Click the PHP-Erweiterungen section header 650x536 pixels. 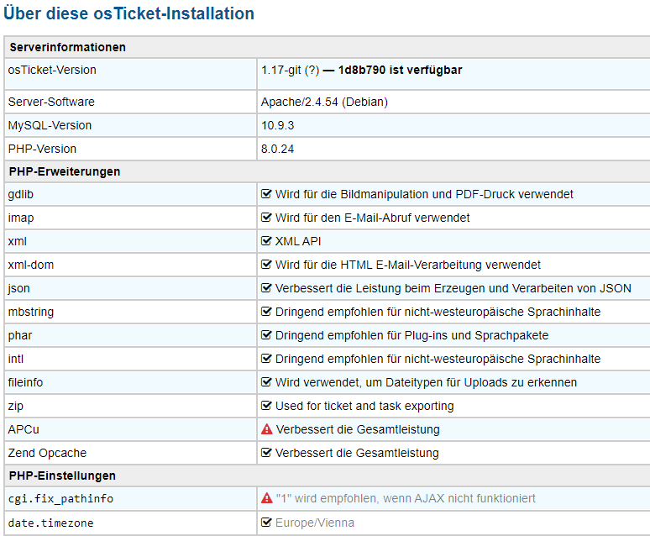[x=65, y=171]
